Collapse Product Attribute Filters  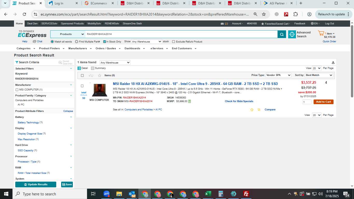pos(68,111)
